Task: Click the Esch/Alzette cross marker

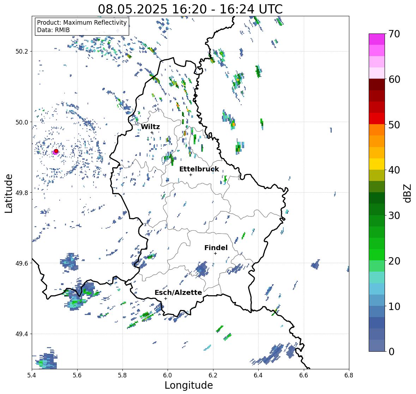Action: point(166,298)
